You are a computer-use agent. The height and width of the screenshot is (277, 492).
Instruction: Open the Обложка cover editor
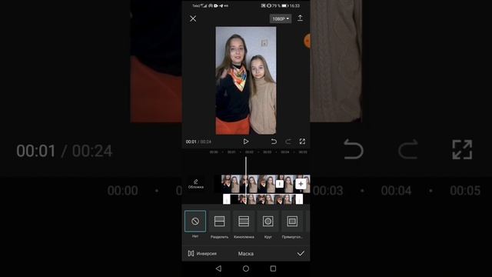(196, 184)
